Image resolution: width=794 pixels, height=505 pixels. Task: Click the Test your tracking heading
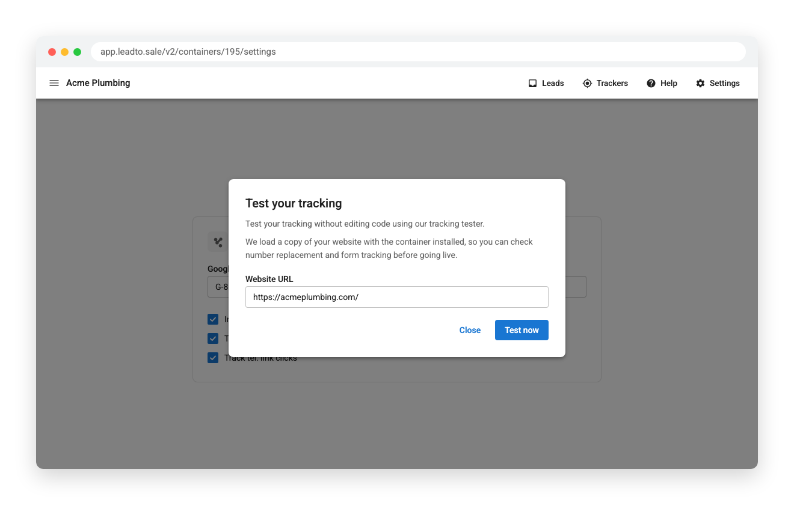[x=294, y=203]
